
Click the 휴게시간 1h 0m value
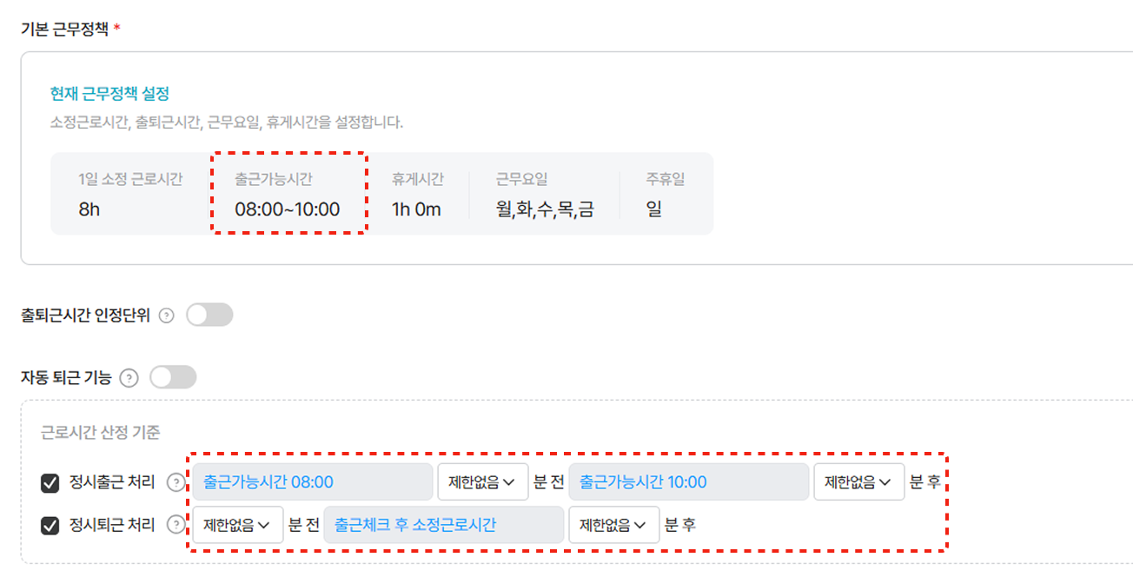point(416,209)
